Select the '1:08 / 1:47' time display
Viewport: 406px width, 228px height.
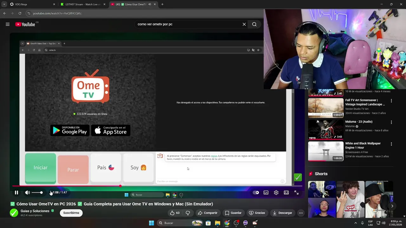[60, 193]
